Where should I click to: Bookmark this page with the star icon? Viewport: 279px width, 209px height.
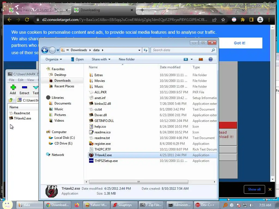pos(223,20)
